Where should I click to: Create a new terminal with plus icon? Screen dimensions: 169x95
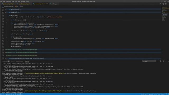point(158,61)
